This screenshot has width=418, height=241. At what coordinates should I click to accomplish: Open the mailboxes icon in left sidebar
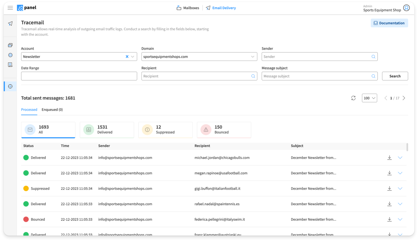[10, 45]
